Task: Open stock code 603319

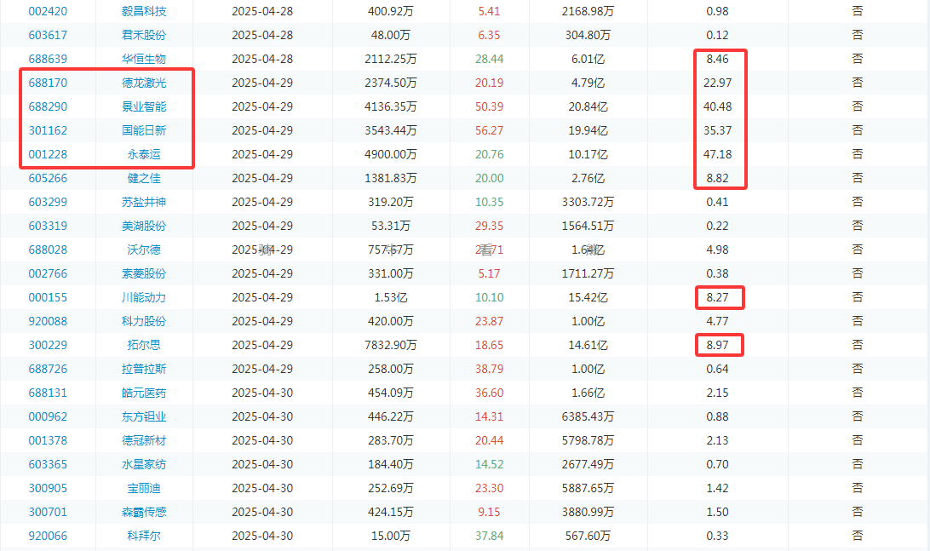Action: click(x=48, y=226)
